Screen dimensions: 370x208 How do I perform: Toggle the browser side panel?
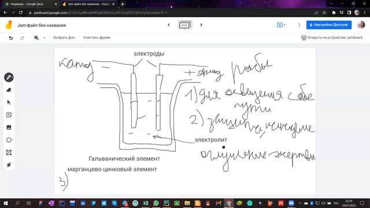click(349, 13)
